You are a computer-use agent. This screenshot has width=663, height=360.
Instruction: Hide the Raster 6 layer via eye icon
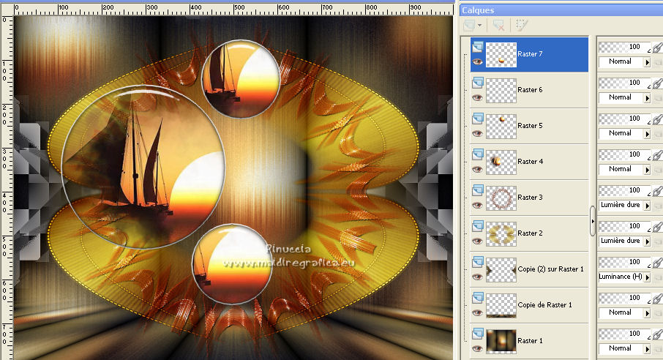(477, 98)
